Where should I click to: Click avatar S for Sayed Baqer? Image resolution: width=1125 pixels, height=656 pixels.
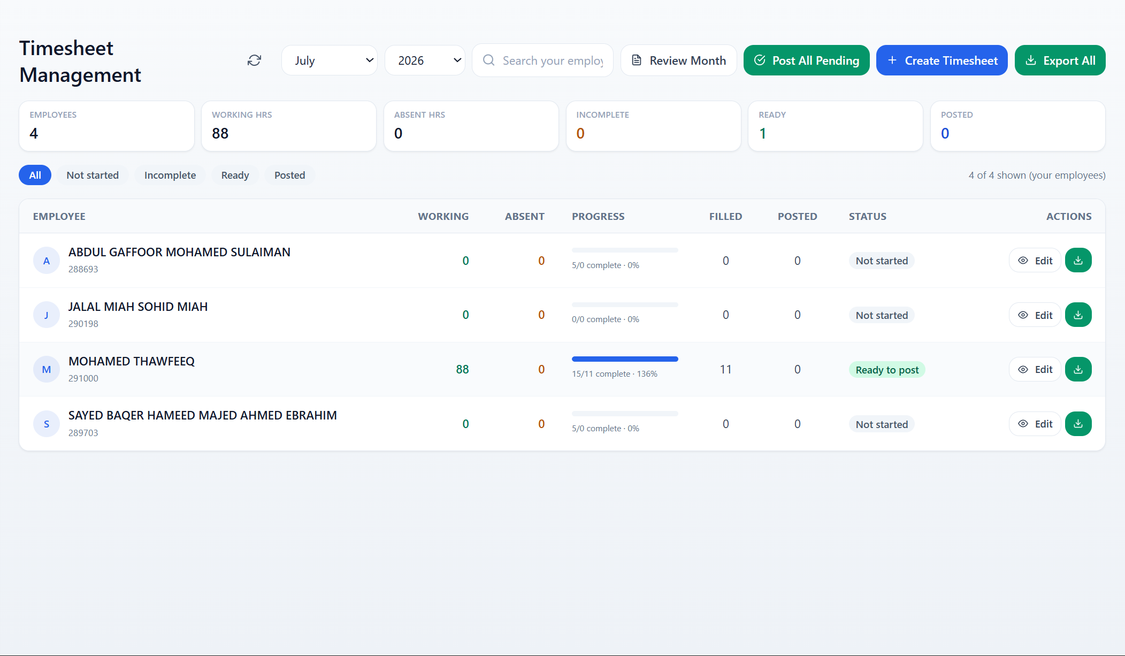click(47, 424)
